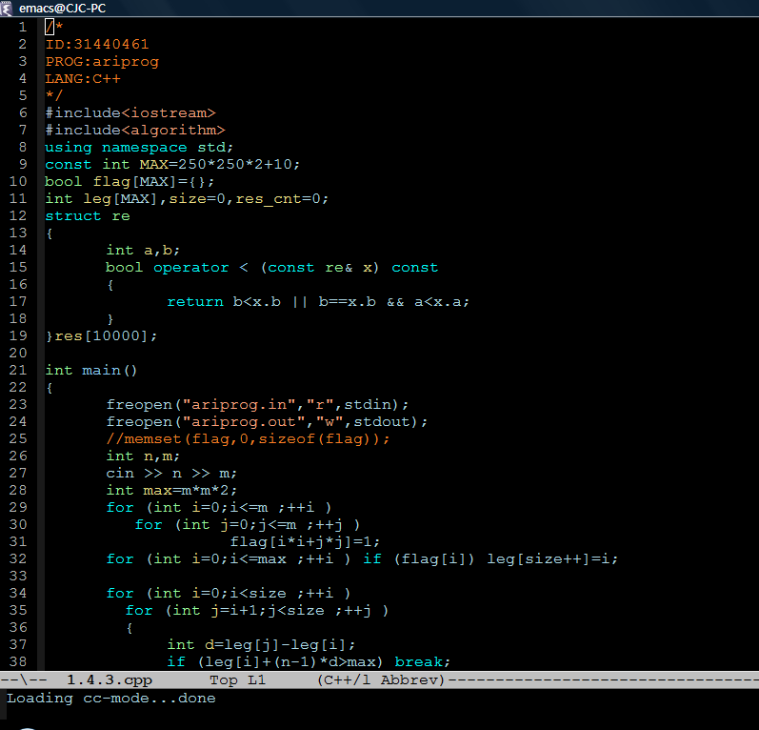Screen dimensions: 759x730
Task: Click the Emacs icon in the title bar
Action: click(x=6, y=8)
